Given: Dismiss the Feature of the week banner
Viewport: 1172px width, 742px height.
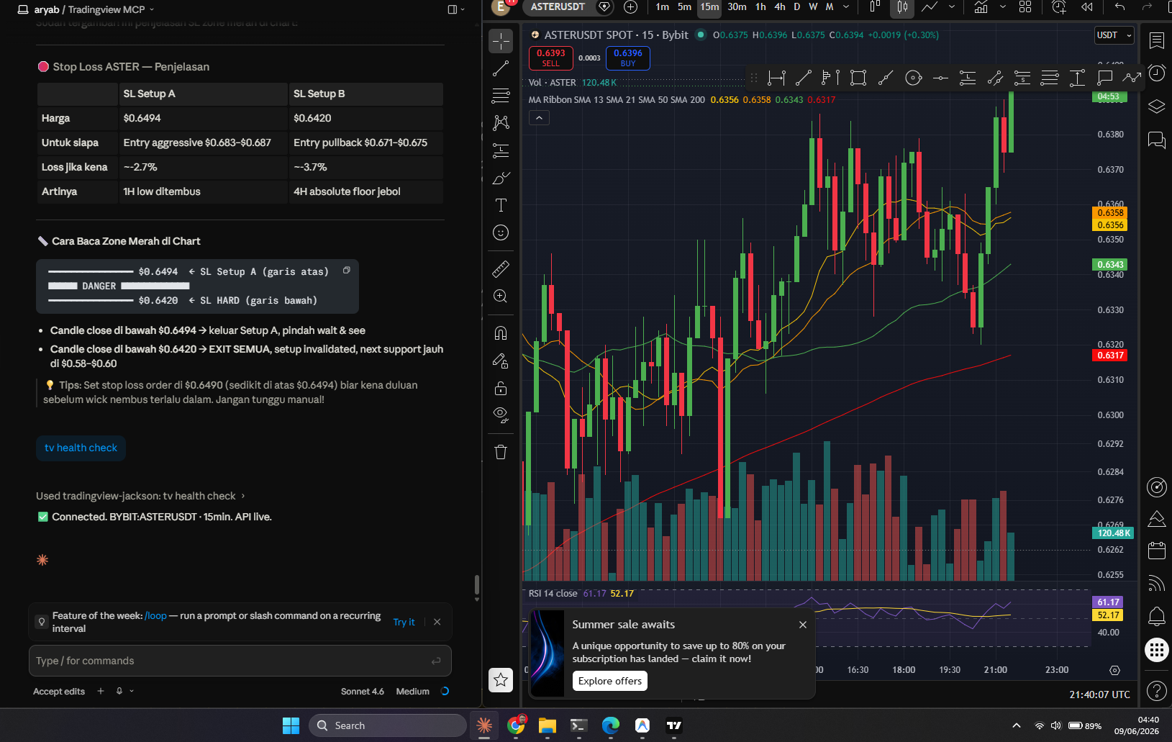Looking at the screenshot, I should [x=437, y=622].
